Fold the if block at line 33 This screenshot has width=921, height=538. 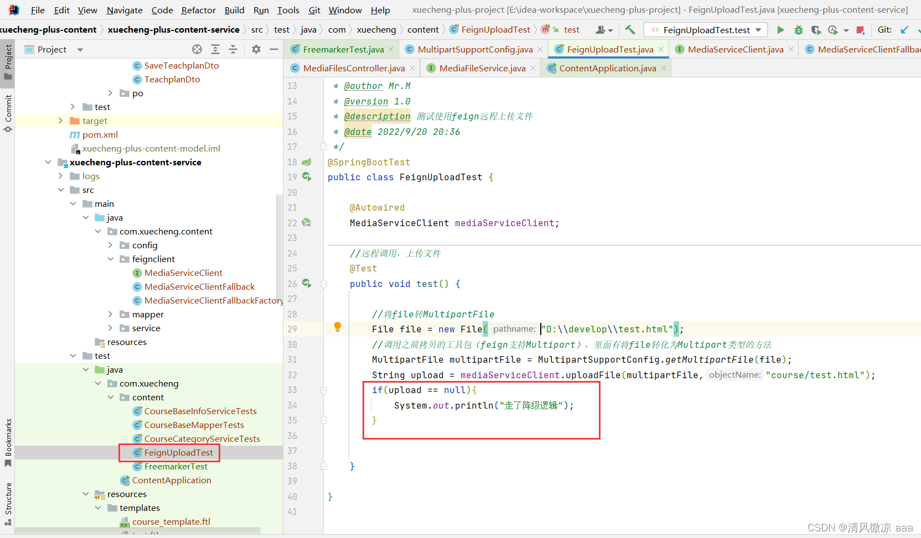324,390
